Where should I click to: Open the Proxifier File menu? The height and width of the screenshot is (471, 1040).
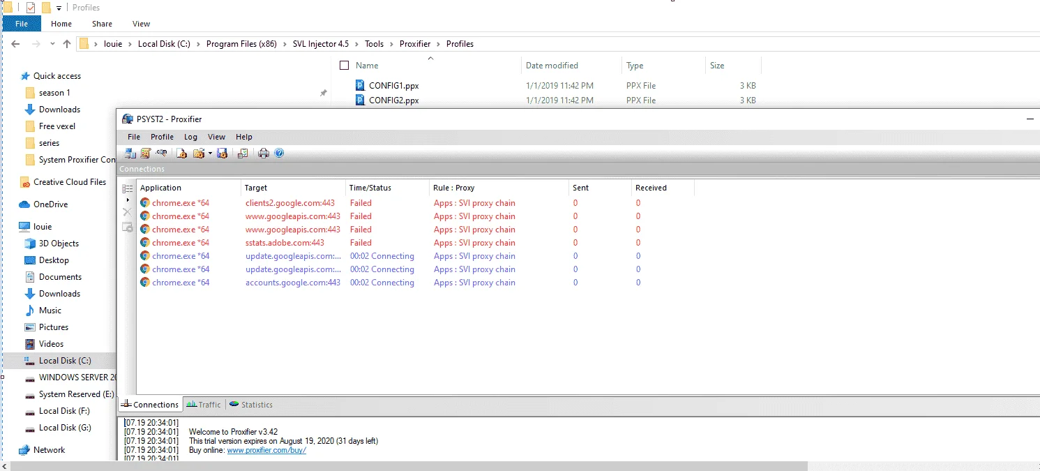(x=134, y=137)
